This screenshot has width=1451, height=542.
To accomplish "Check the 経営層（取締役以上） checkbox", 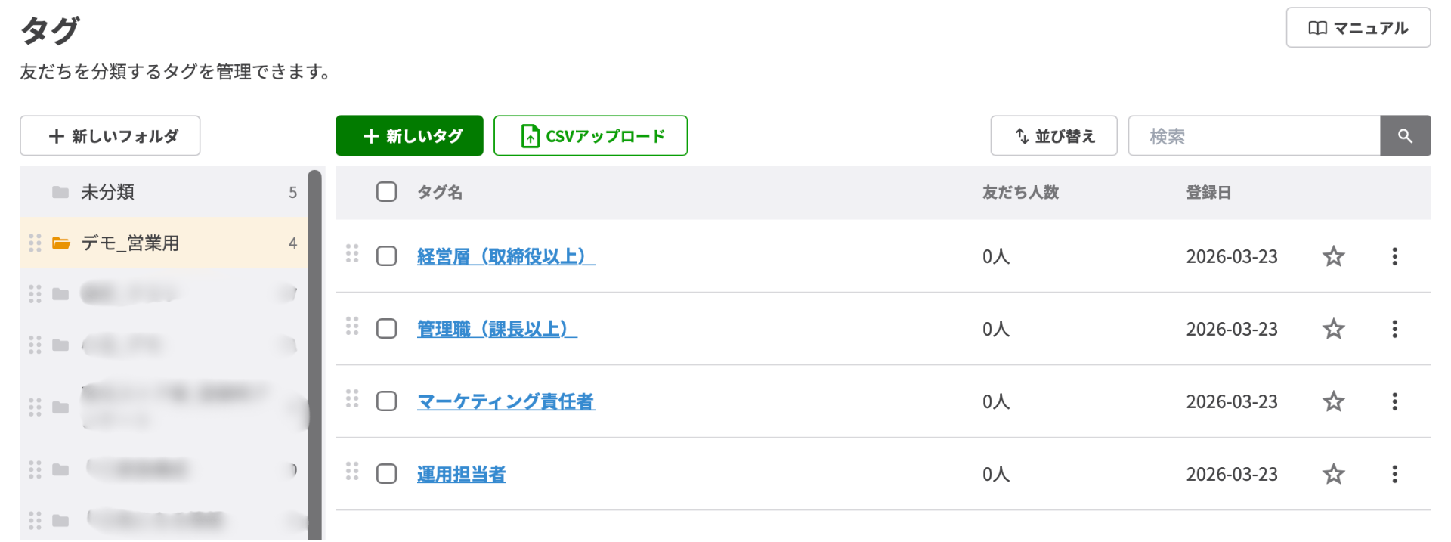I will pyautogui.click(x=386, y=256).
